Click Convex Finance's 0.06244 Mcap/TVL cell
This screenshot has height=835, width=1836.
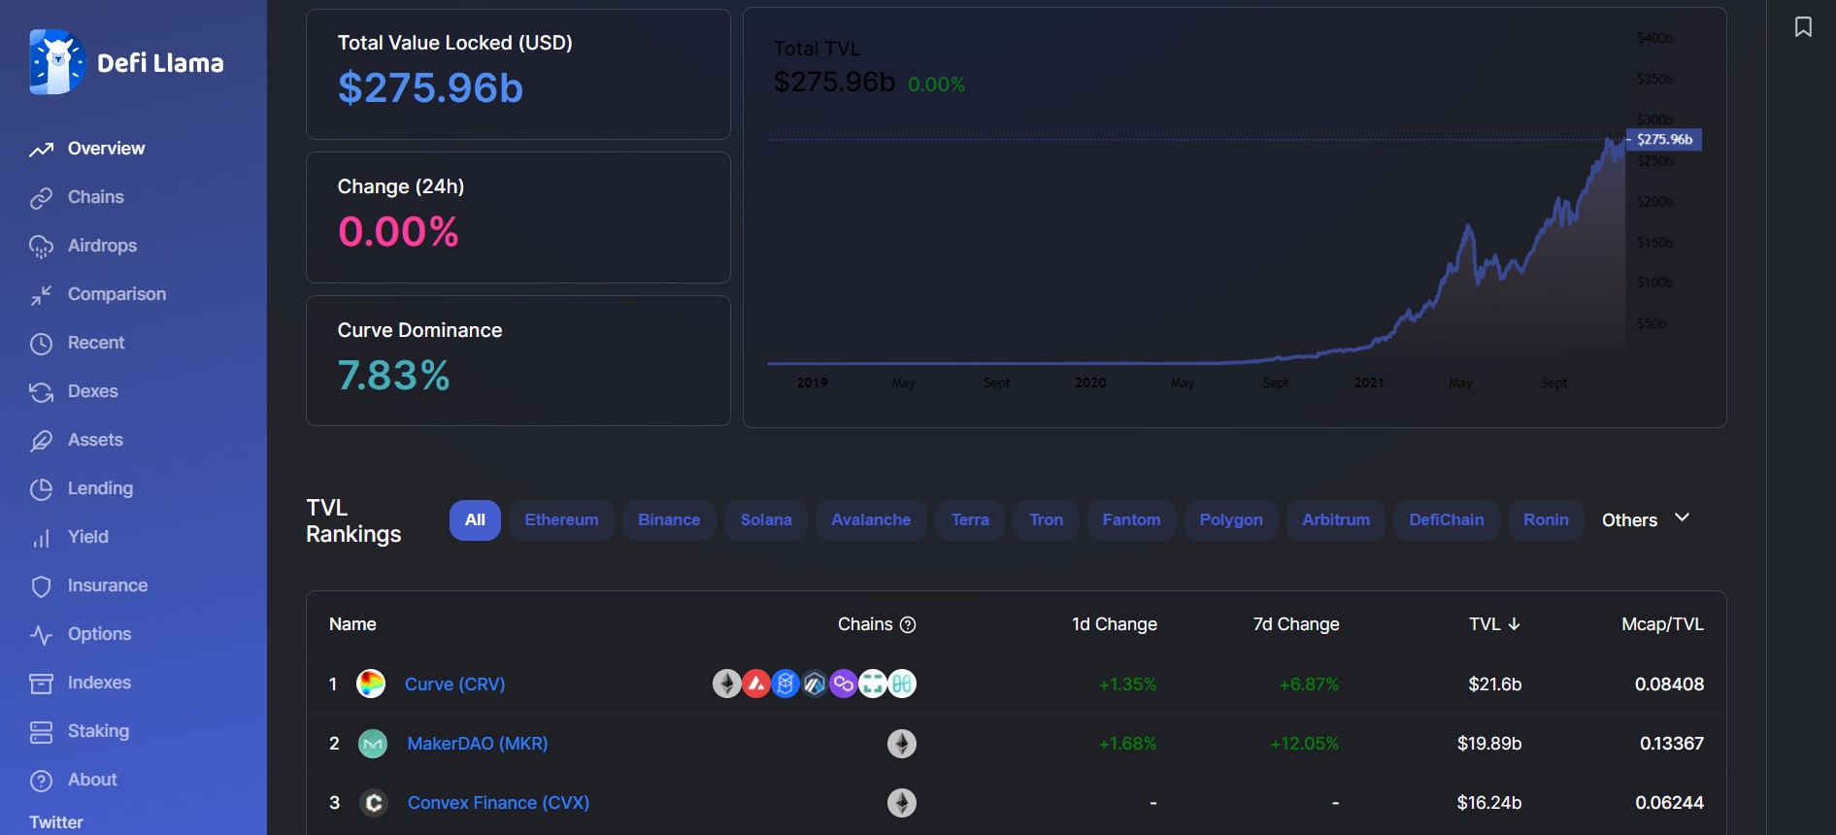(x=1669, y=803)
